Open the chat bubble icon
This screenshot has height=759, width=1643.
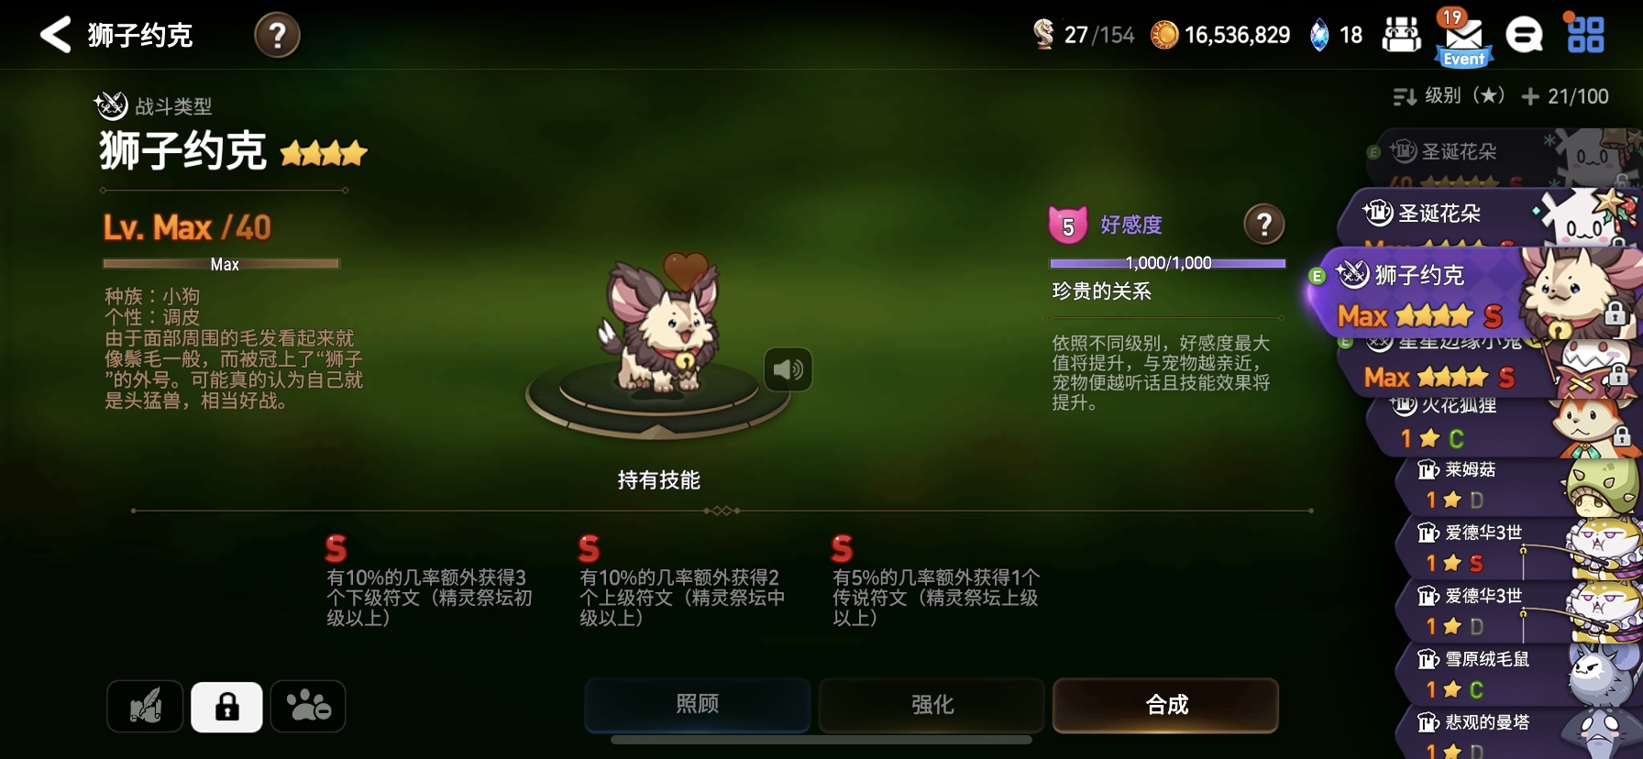coord(1524,36)
